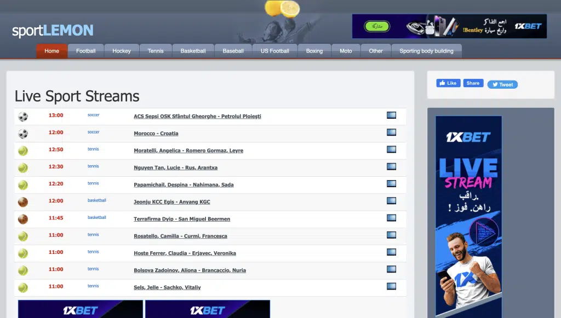The image size is (561, 318).
Task: Click the TV icon for Morocco - Croatia stream
Action: (x=391, y=131)
